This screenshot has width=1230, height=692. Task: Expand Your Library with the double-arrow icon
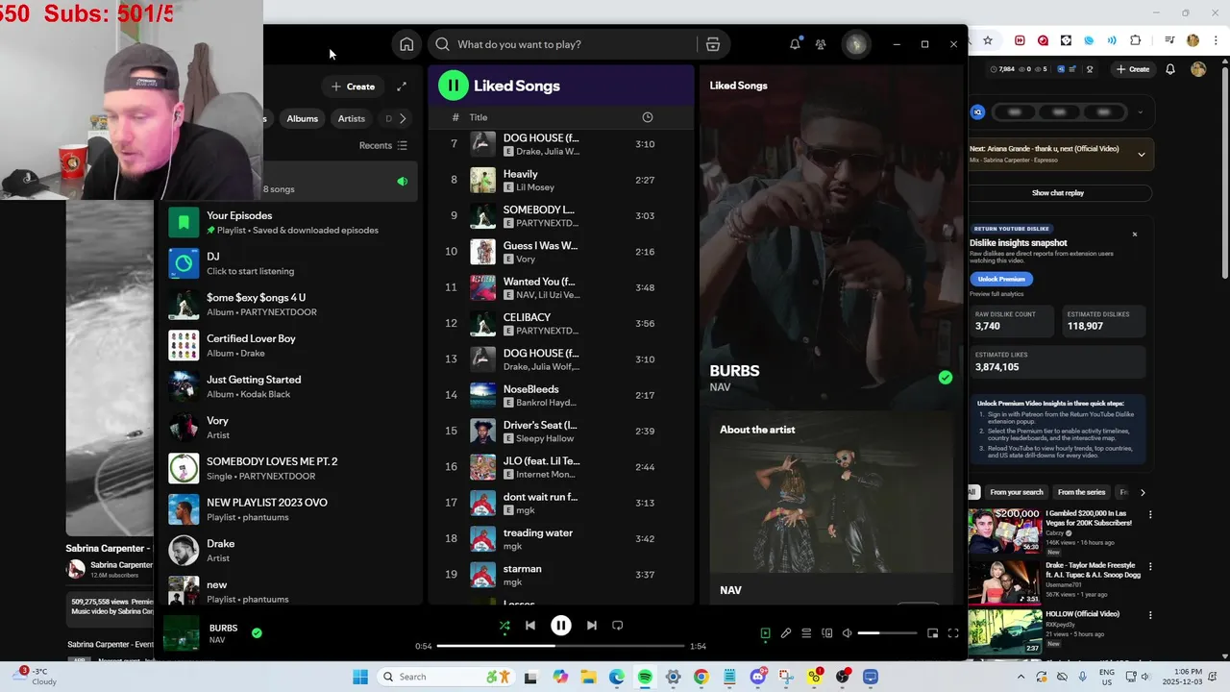[x=402, y=86]
